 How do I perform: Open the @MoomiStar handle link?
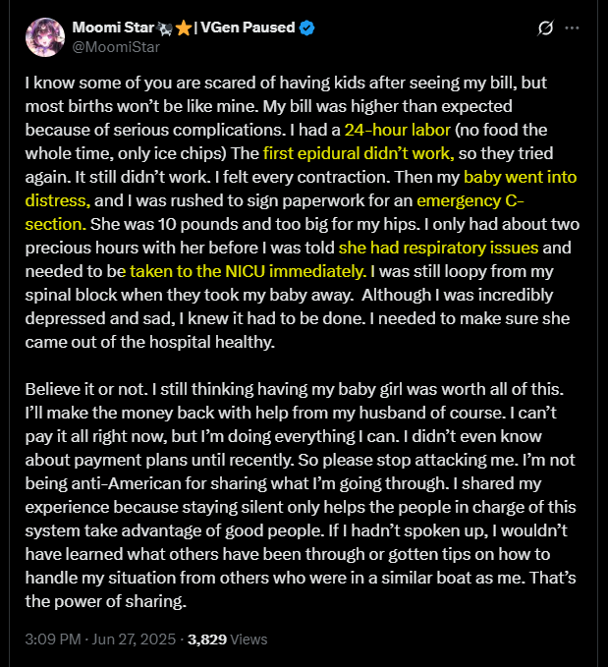[x=116, y=47]
